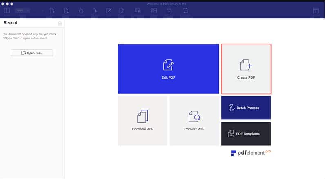Open the zoom percentage dropdown in toolbar
This screenshot has height=179, width=325.
coord(22,11)
